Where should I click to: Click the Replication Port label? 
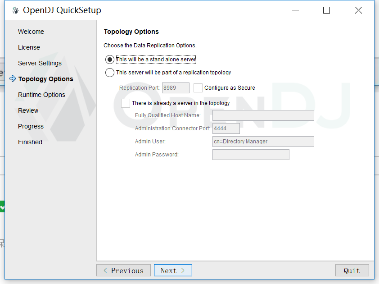tap(140, 88)
